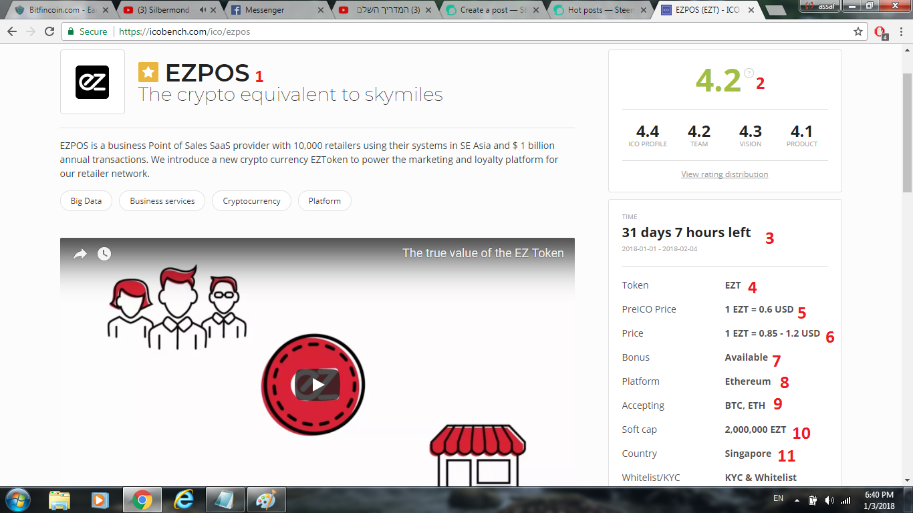Click the EZPOS logo image

92,82
